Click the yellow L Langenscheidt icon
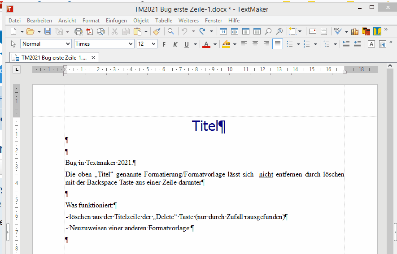This screenshot has height=254, width=397. coord(377,31)
